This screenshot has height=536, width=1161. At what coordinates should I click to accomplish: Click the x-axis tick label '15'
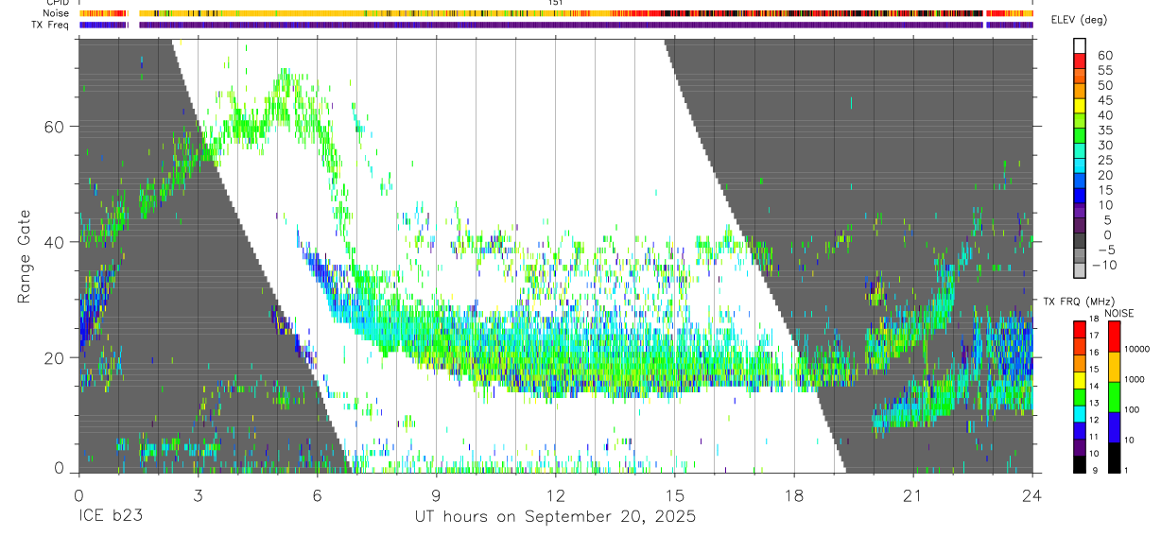[x=675, y=494]
